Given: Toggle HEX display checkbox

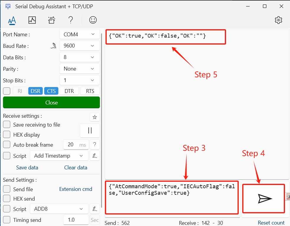Looking at the screenshot, I should coord(7,135).
